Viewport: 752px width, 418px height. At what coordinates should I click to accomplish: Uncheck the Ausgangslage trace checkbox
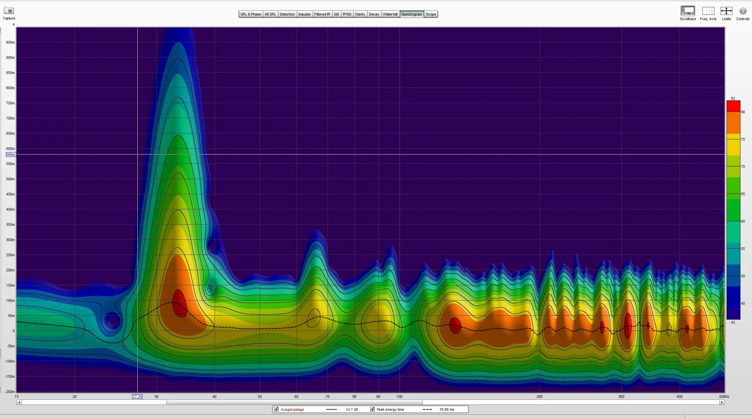[x=276, y=409]
